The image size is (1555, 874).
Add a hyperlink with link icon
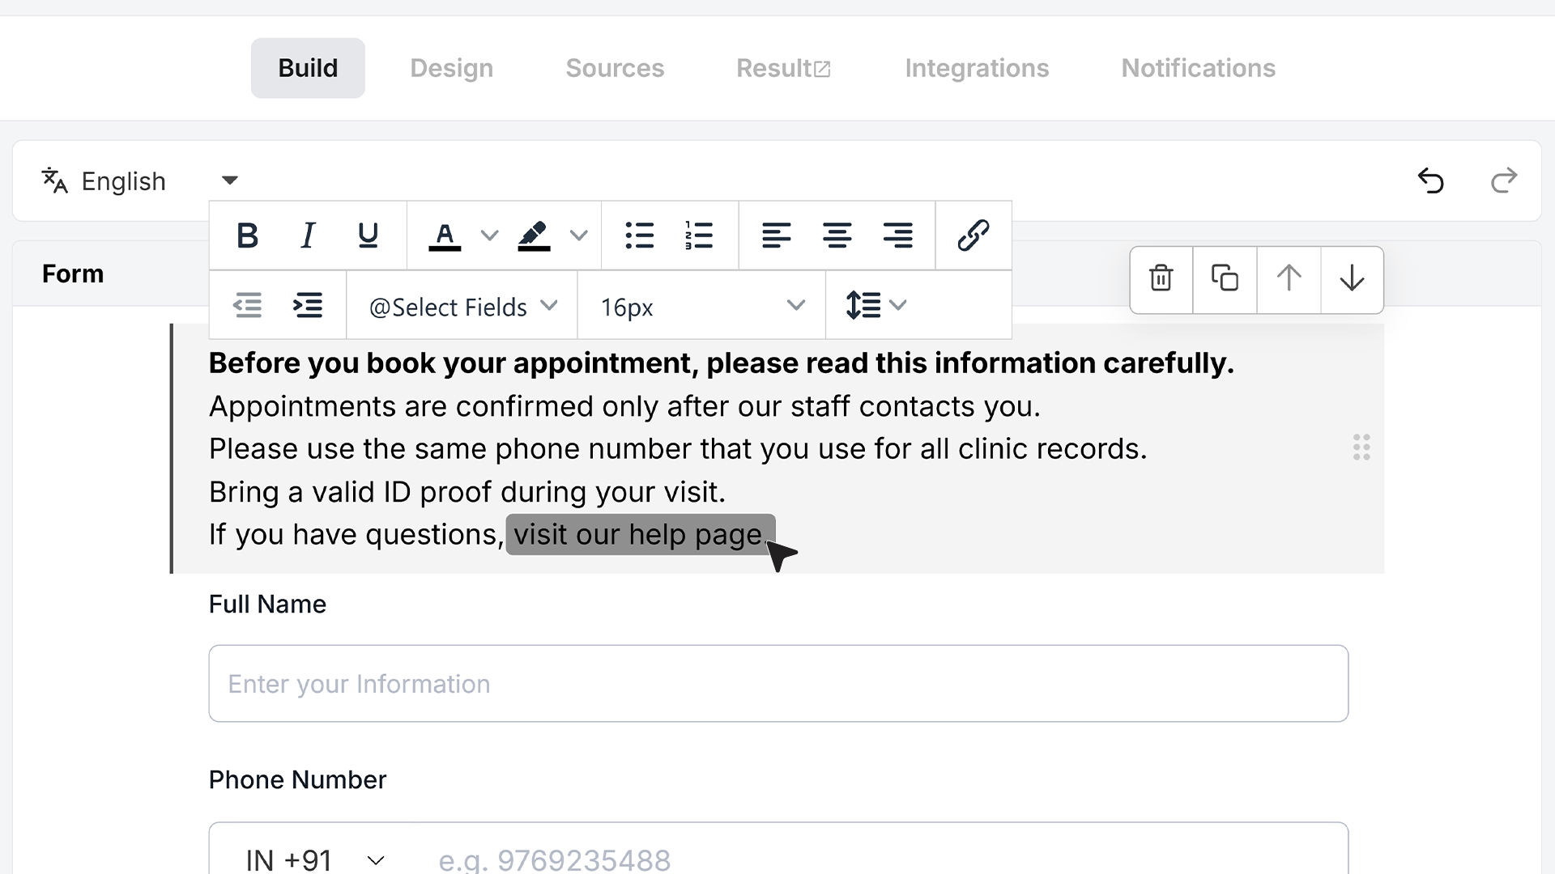coord(973,235)
